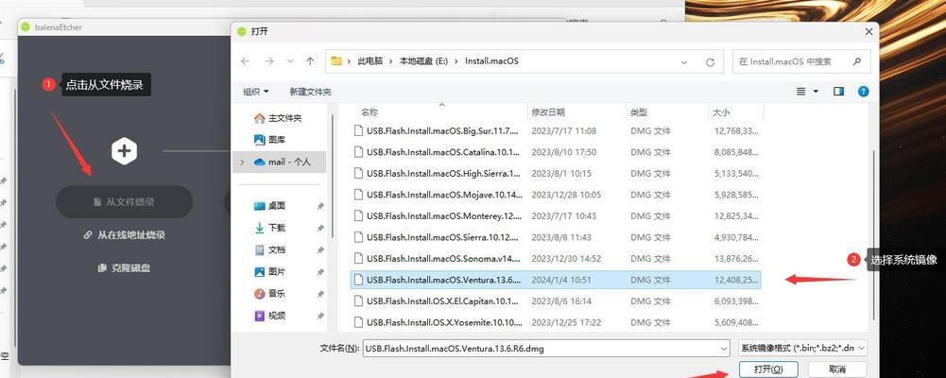Select the OS.X.El.Capitan DMG file
This screenshot has width=946, height=378.
(556, 301)
